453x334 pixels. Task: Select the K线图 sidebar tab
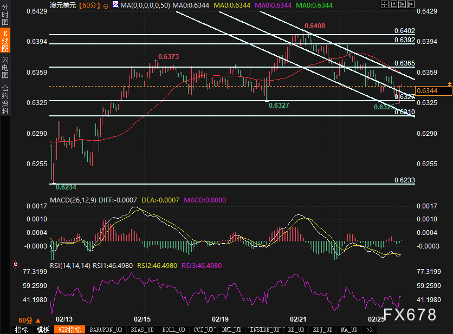(x=5, y=41)
